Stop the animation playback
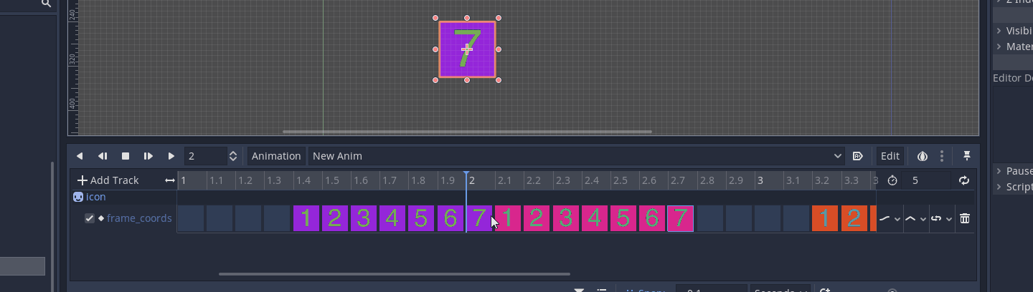 click(x=126, y=156)
